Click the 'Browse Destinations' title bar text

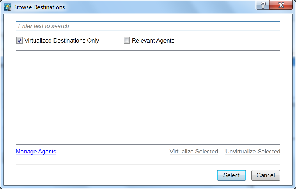click(39, 7)
